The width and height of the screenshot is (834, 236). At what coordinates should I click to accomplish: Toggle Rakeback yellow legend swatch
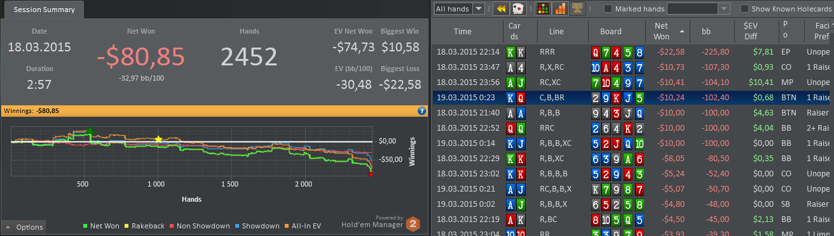pos(126,226)
